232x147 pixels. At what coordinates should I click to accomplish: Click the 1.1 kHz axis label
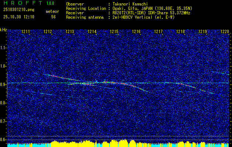(3, 48)
